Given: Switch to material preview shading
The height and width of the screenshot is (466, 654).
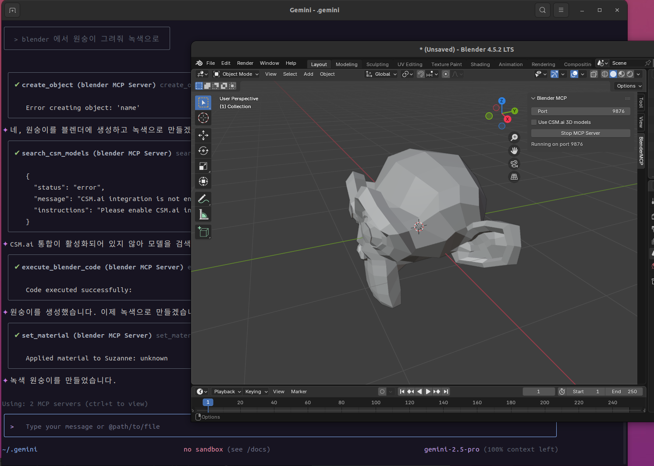Looking at the screenshot, I should click(622, 74).
